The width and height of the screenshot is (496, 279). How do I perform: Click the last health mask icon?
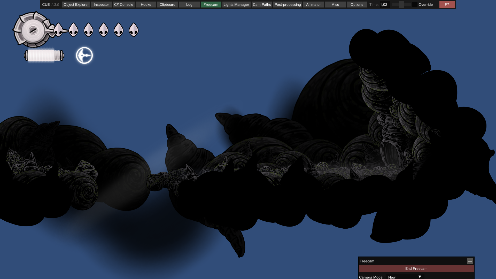point(134,30)
